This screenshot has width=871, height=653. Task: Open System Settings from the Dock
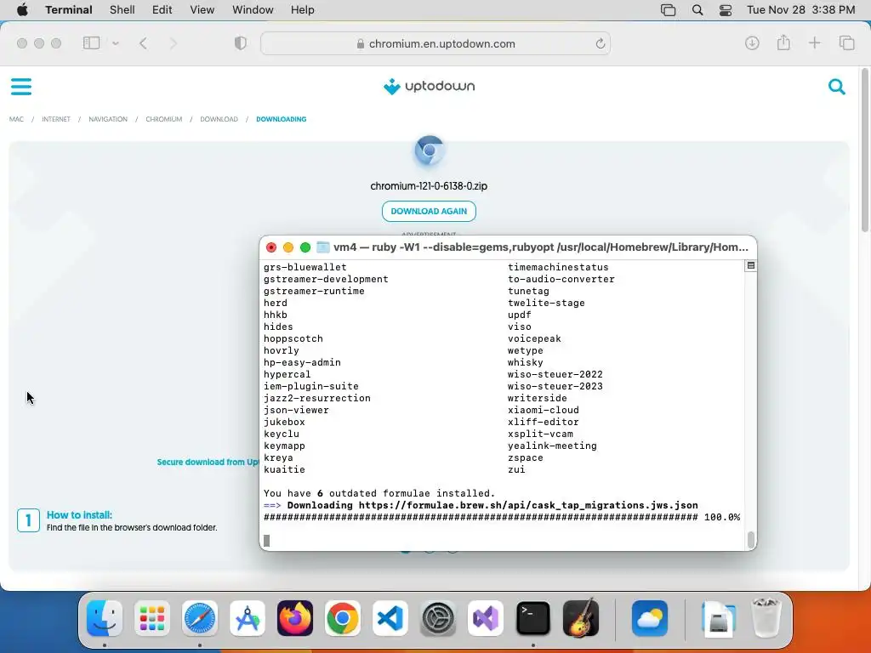(x=438, y=618)
